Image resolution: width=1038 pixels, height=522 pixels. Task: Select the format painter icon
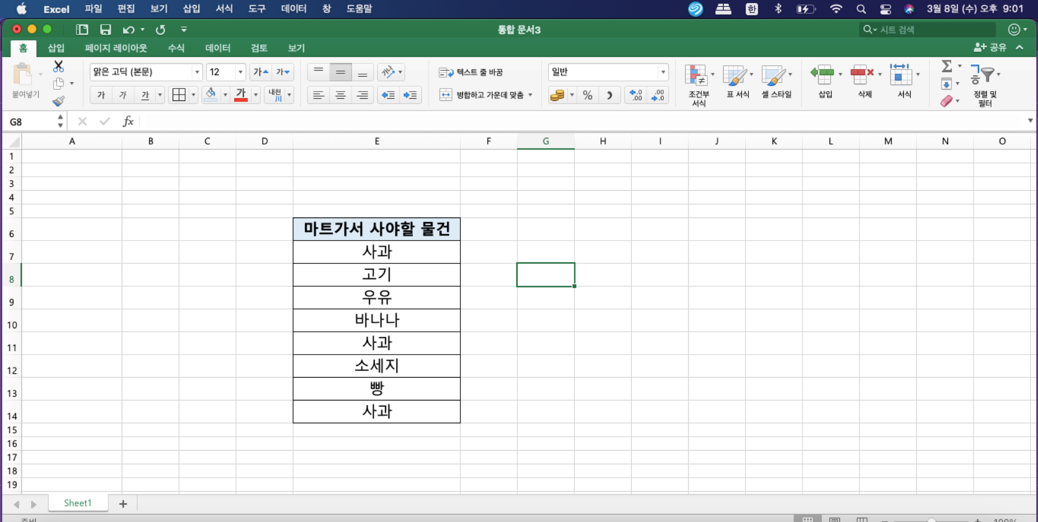pos(59,101)
